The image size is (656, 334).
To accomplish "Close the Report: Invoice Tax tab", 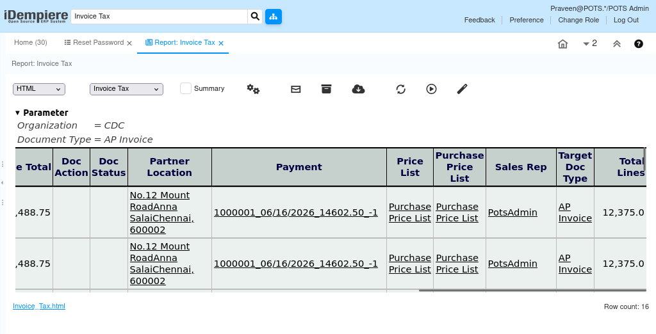I will point(221,43).
